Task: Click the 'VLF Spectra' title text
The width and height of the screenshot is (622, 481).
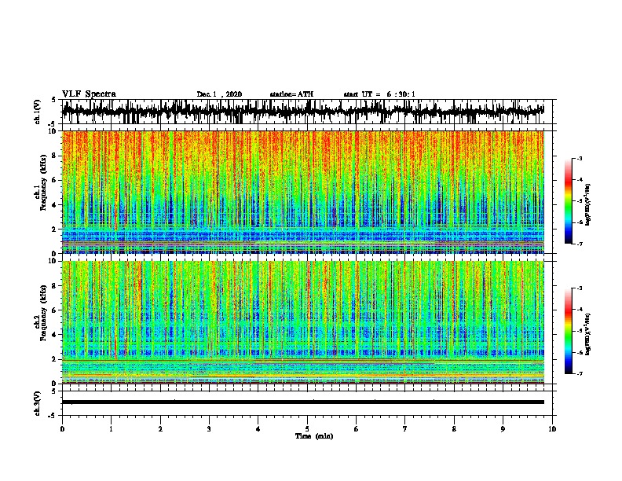Action: pyautogui.click(x=89, y=94)
